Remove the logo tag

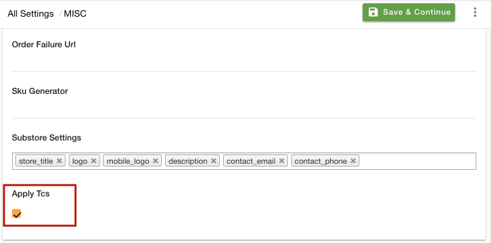click(94, 161)
